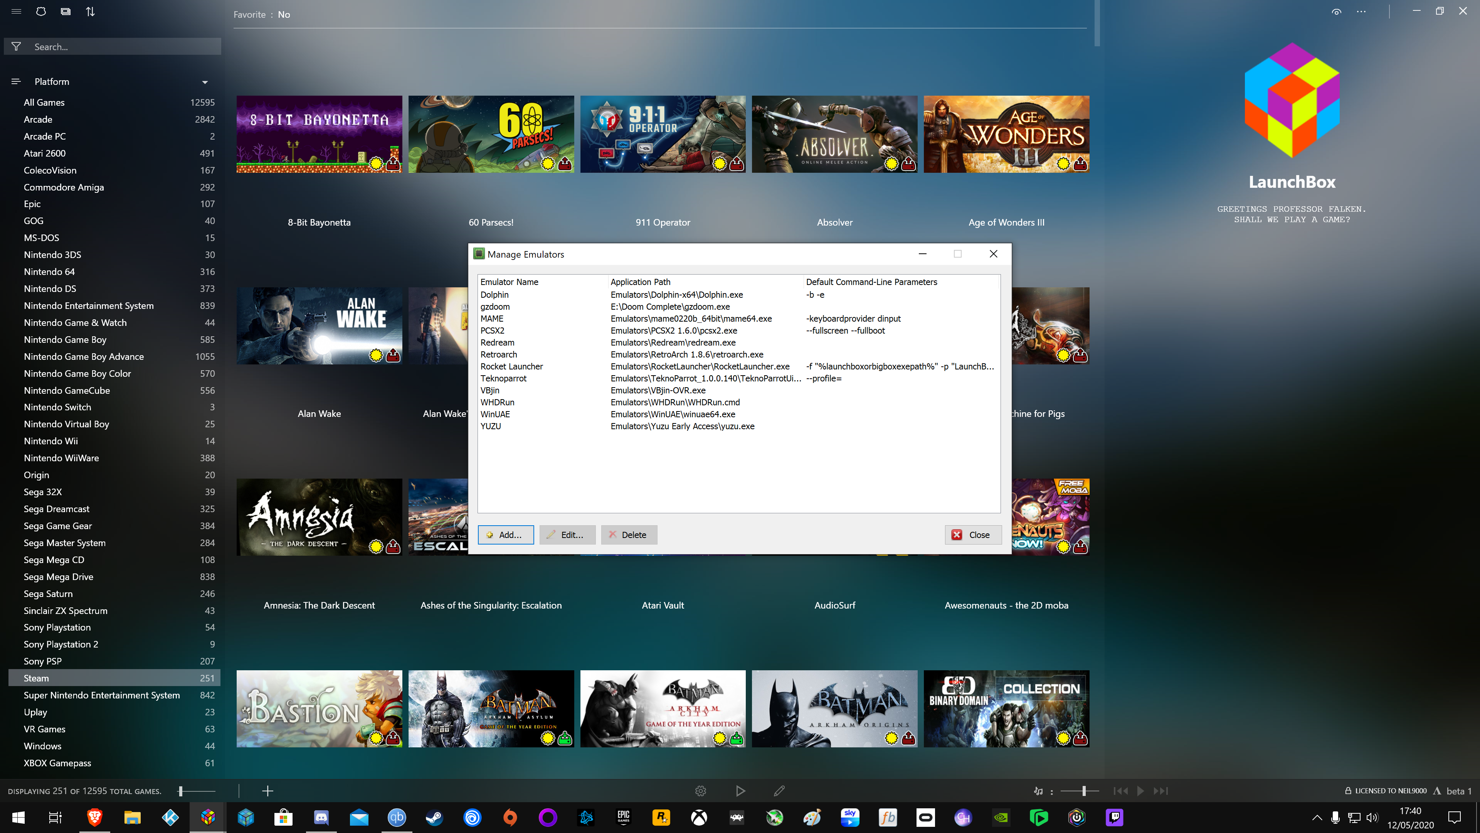Viewport: 1480px width, 833px height.
Task: Open Absolver game thumbnail
Action: tap(835, 134)
